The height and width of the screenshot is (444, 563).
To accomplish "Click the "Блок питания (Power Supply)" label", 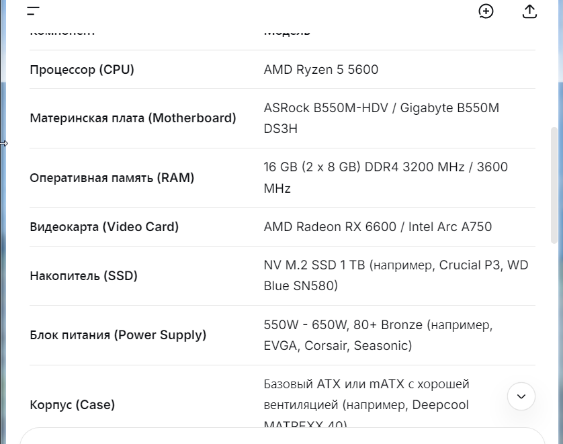I will coord(118,335).
